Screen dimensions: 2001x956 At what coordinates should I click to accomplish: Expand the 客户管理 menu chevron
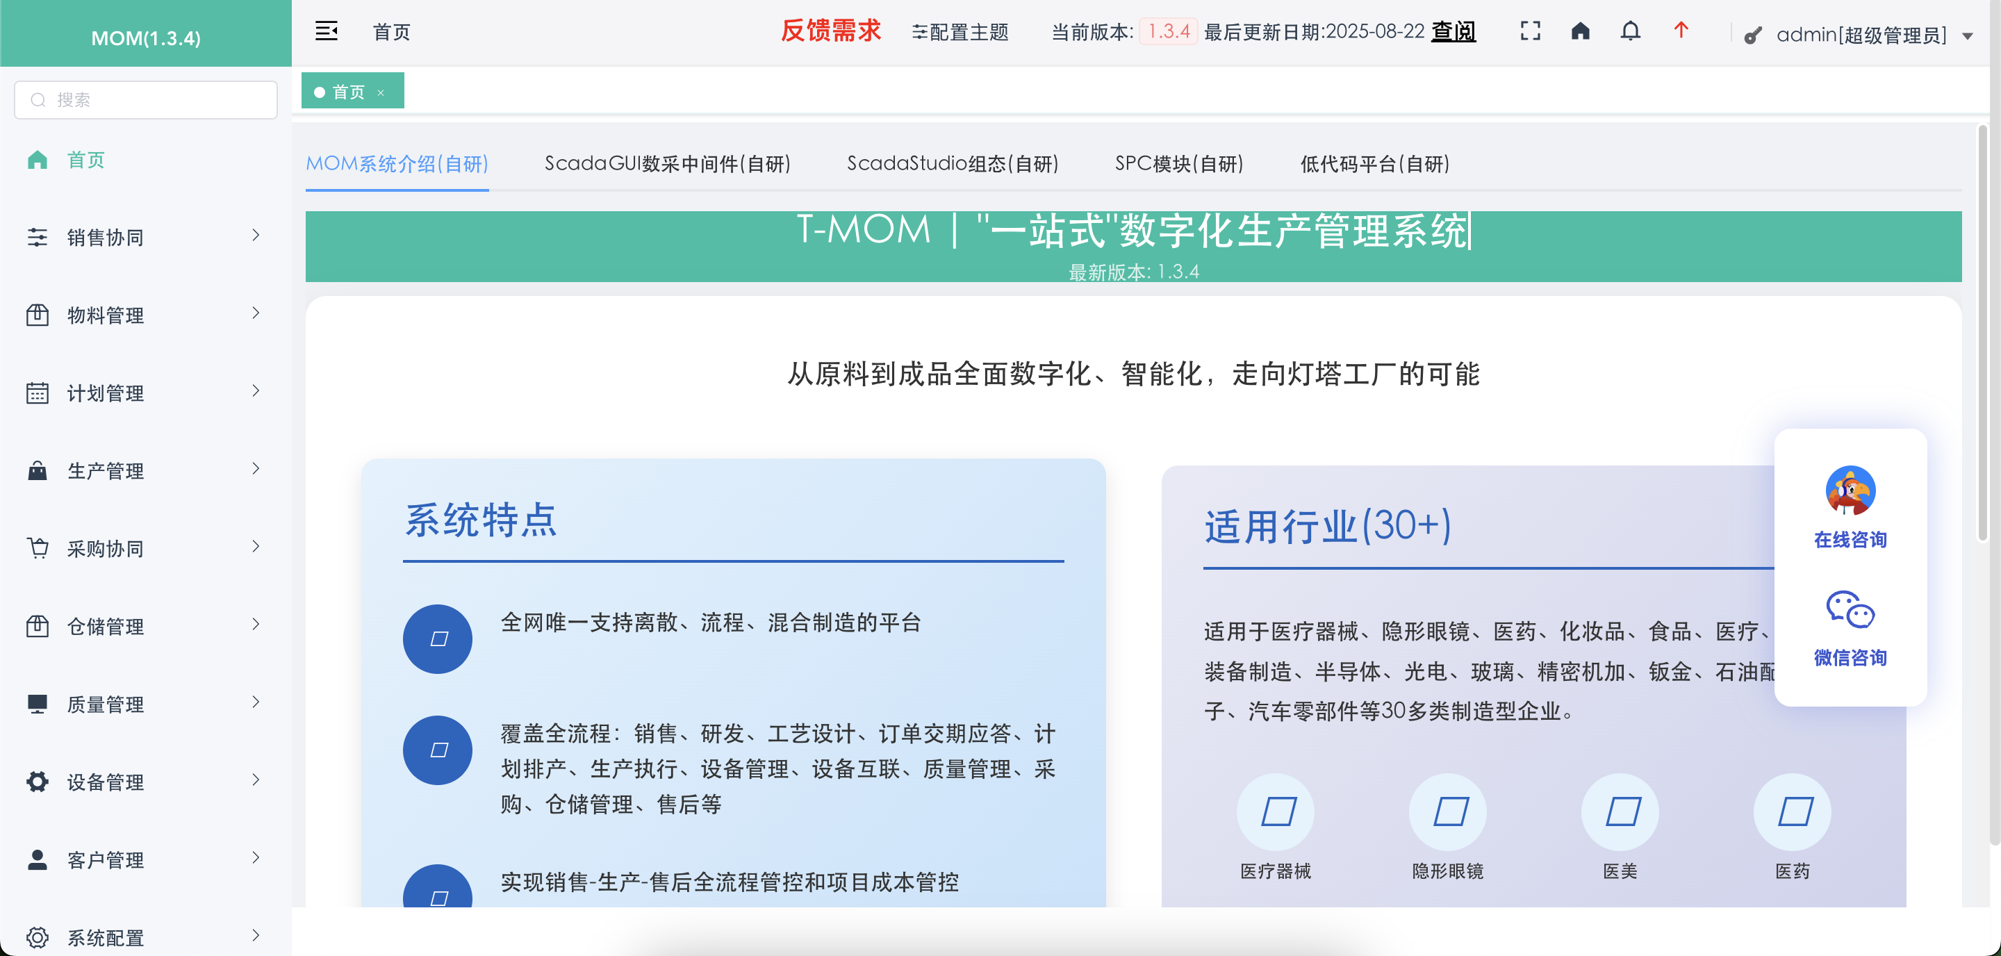pos(256,857)
